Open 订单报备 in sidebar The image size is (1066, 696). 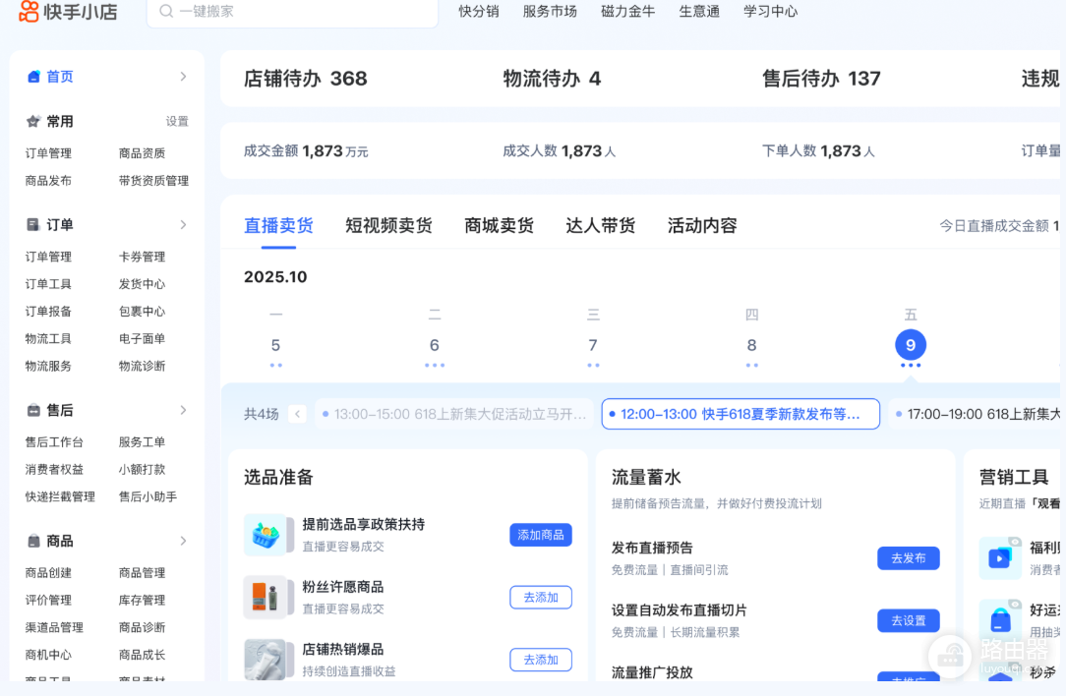48,312
